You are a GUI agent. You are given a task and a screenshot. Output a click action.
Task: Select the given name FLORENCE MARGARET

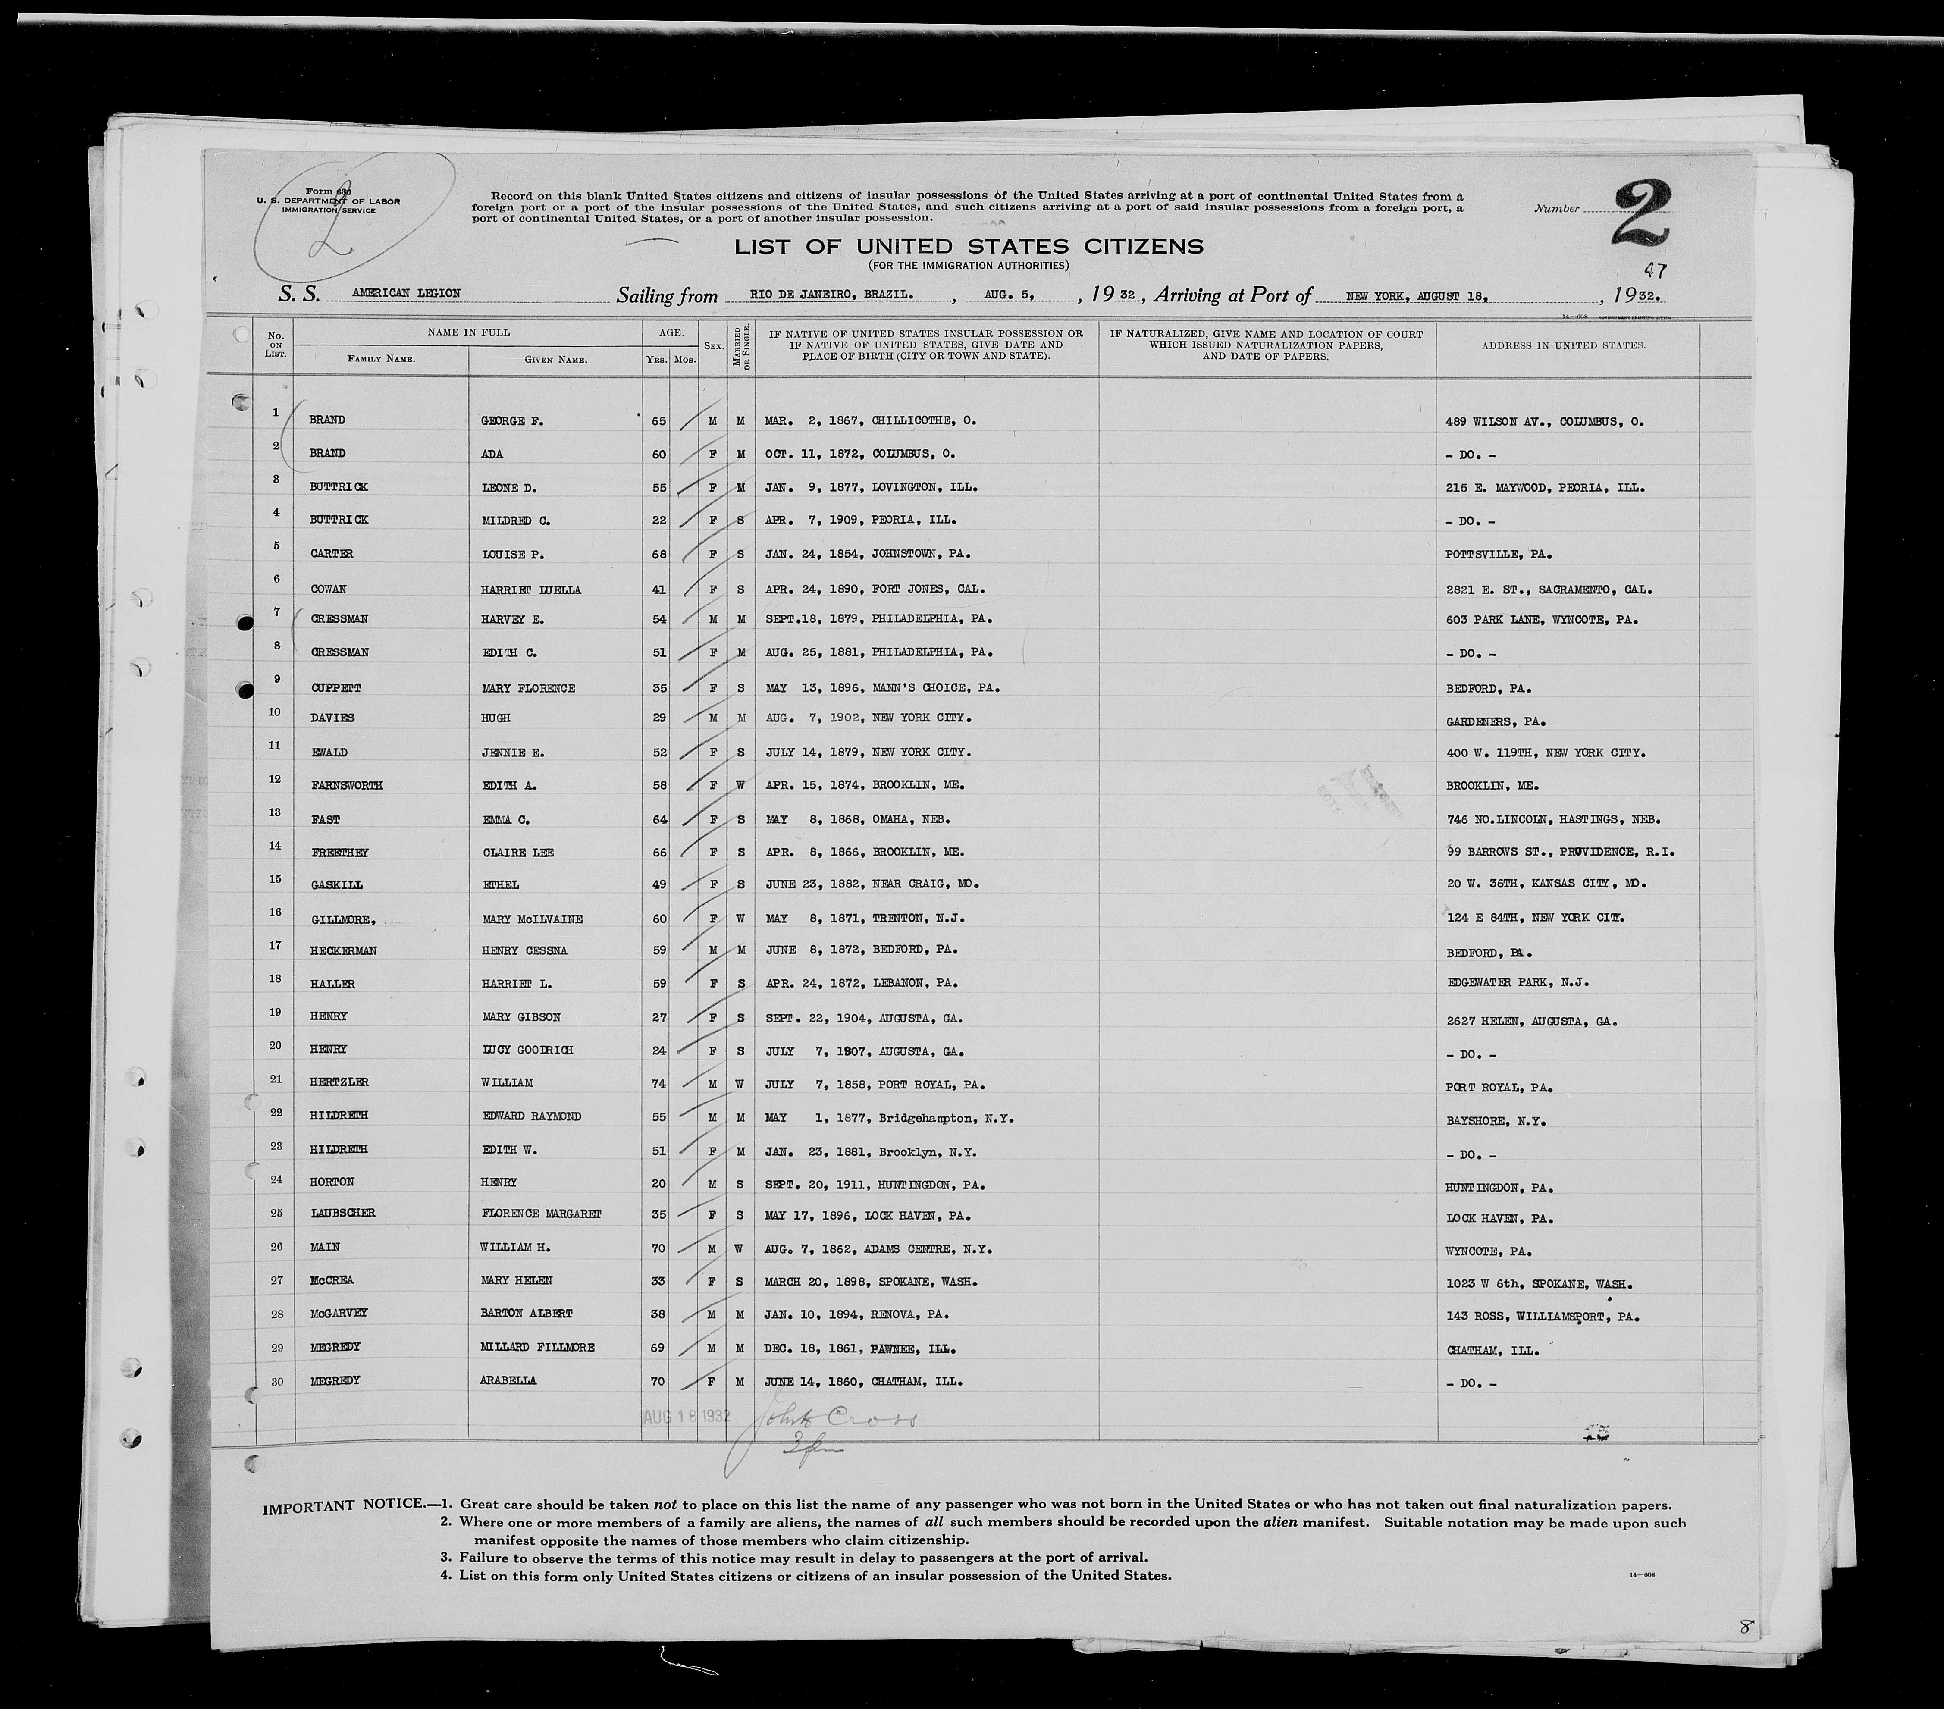pos(542,1214)
